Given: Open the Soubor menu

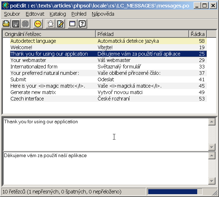Looking at the screenshot, I should point(12,14).
